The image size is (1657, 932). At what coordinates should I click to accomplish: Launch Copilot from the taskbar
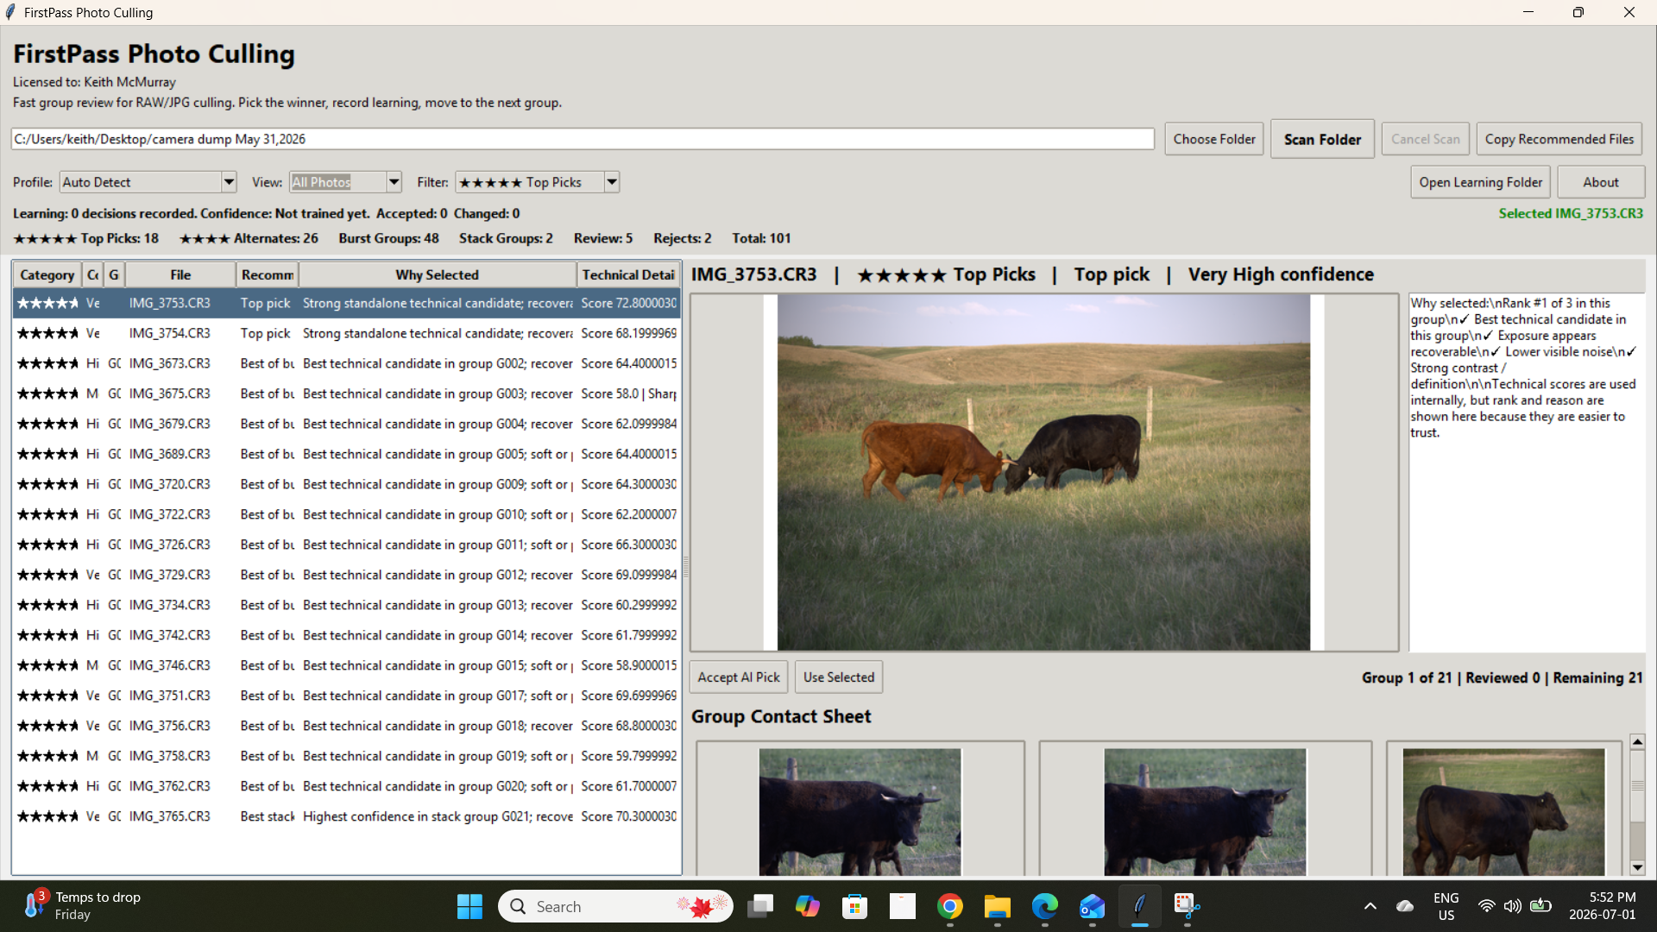(808, 906)
